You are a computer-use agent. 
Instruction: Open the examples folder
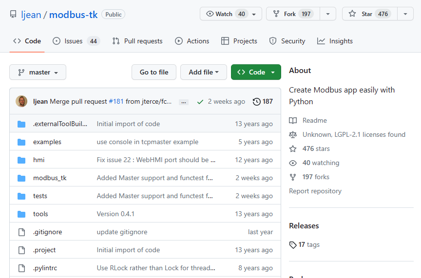[x=47, y=142]
